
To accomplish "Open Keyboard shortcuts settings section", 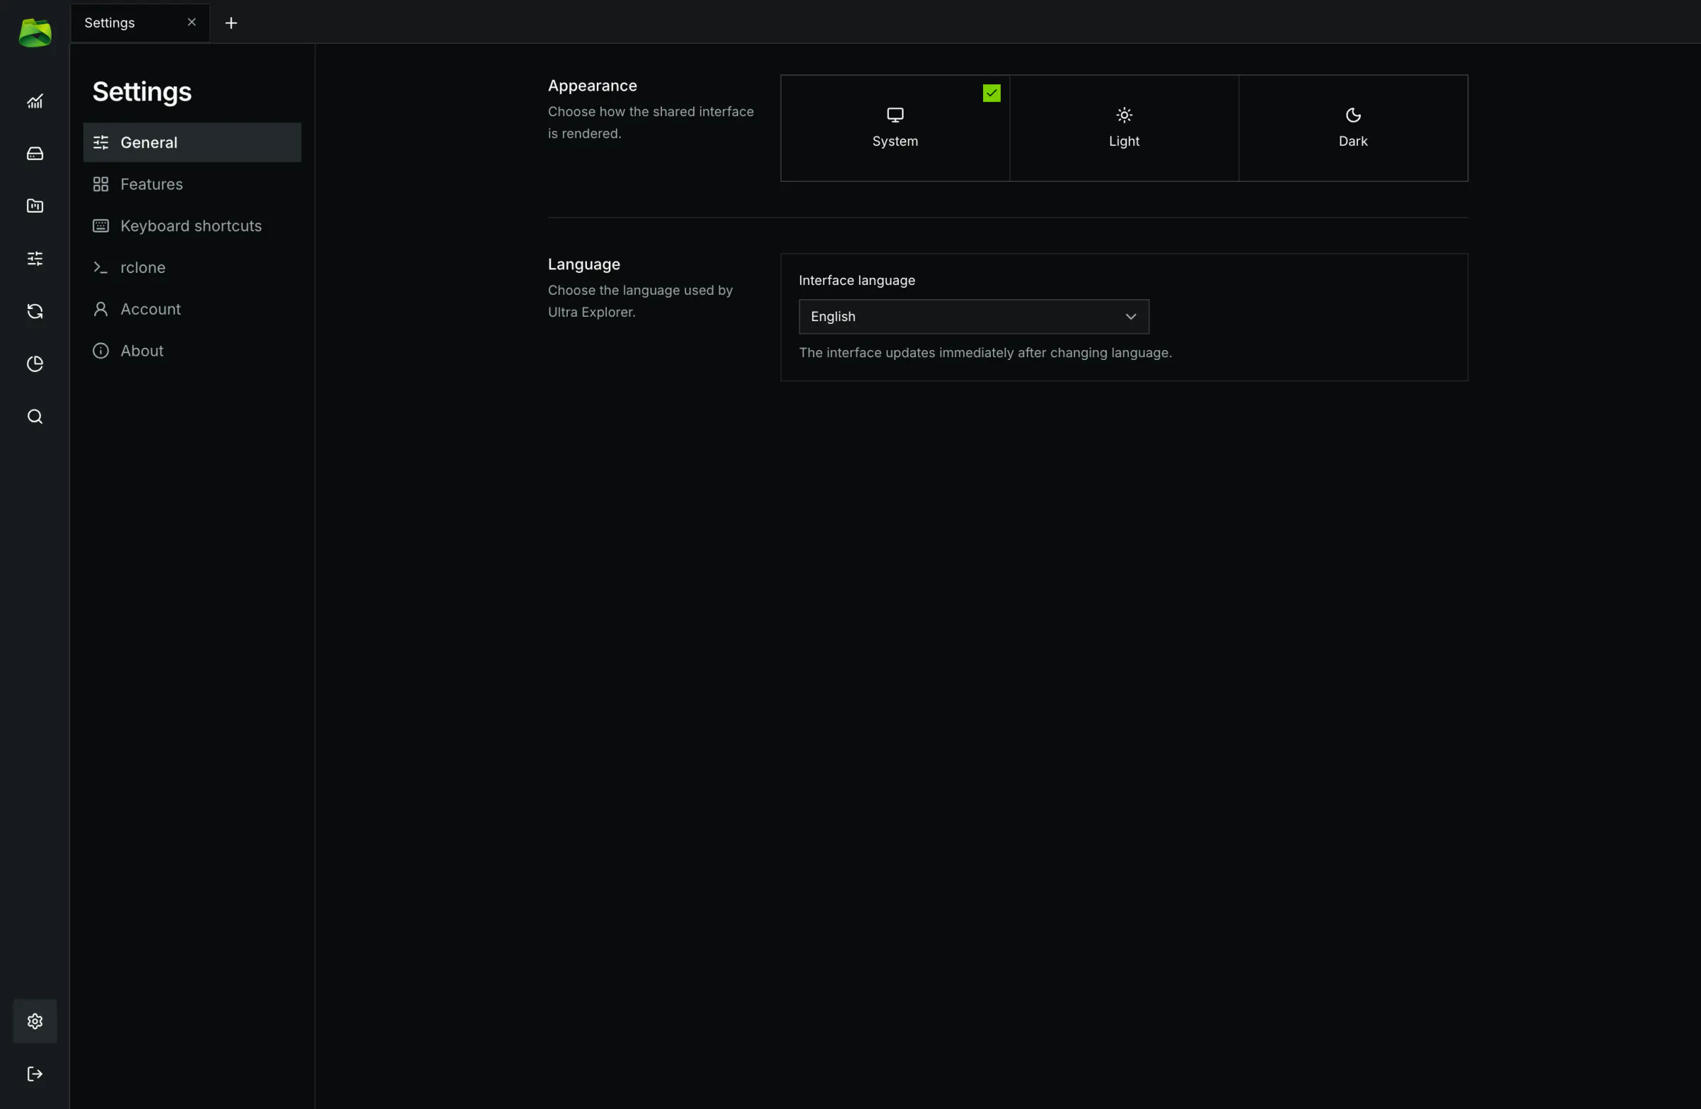I will click(192, 226).
